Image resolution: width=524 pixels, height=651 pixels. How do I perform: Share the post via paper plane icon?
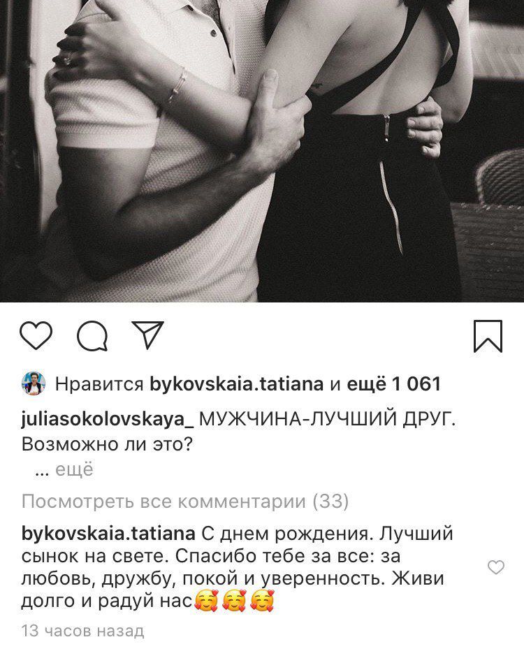coord(148,334)
